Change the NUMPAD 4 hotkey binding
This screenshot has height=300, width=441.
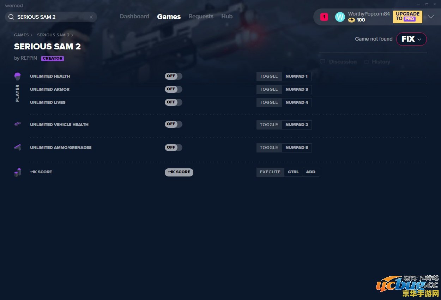pyautogui.click(x=297, y=102)
